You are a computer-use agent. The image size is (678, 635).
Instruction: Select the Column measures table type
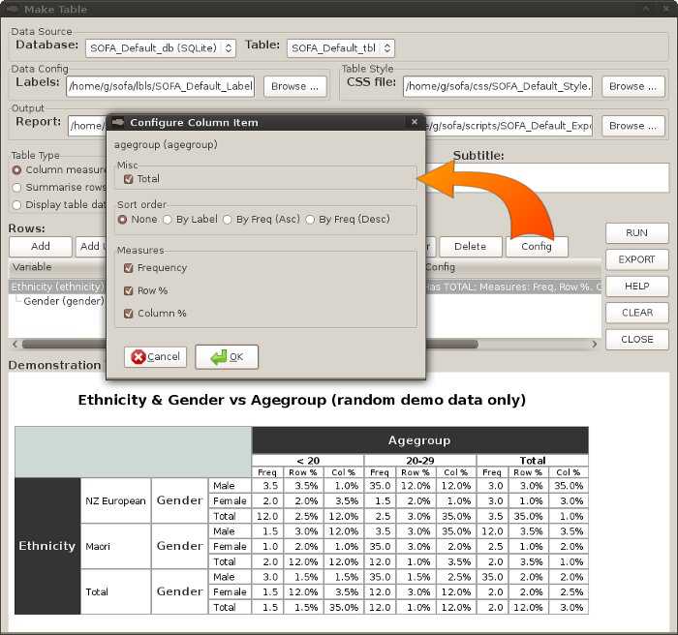[x=16, y=169]
